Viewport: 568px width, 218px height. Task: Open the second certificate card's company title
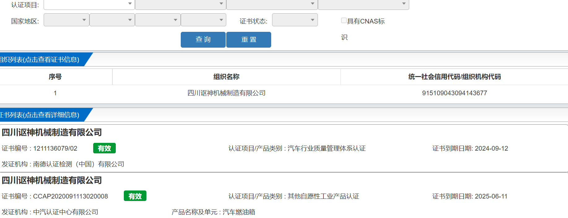coord(52,180)
